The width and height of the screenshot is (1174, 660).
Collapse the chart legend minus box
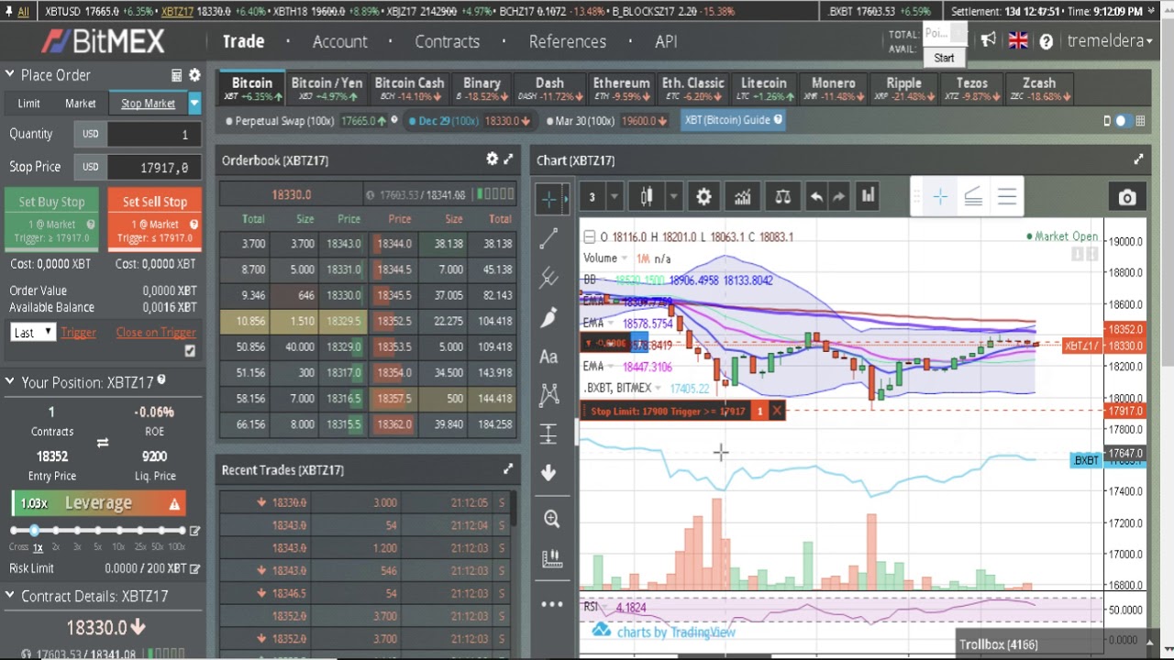[x=589, y=236]
